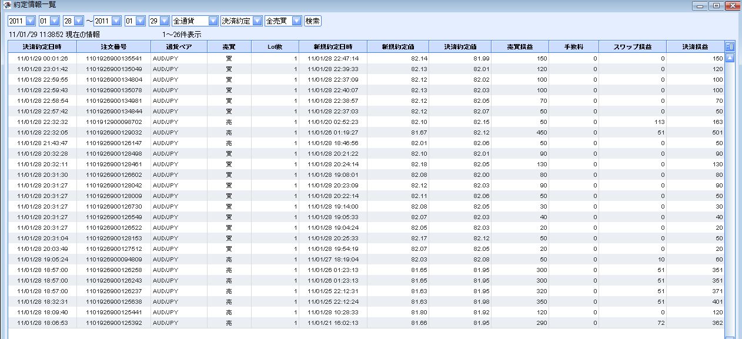The image size is (742, 339).
Task: Expand the 決済約定 type dropdown
Action: (x=257, y=21)
